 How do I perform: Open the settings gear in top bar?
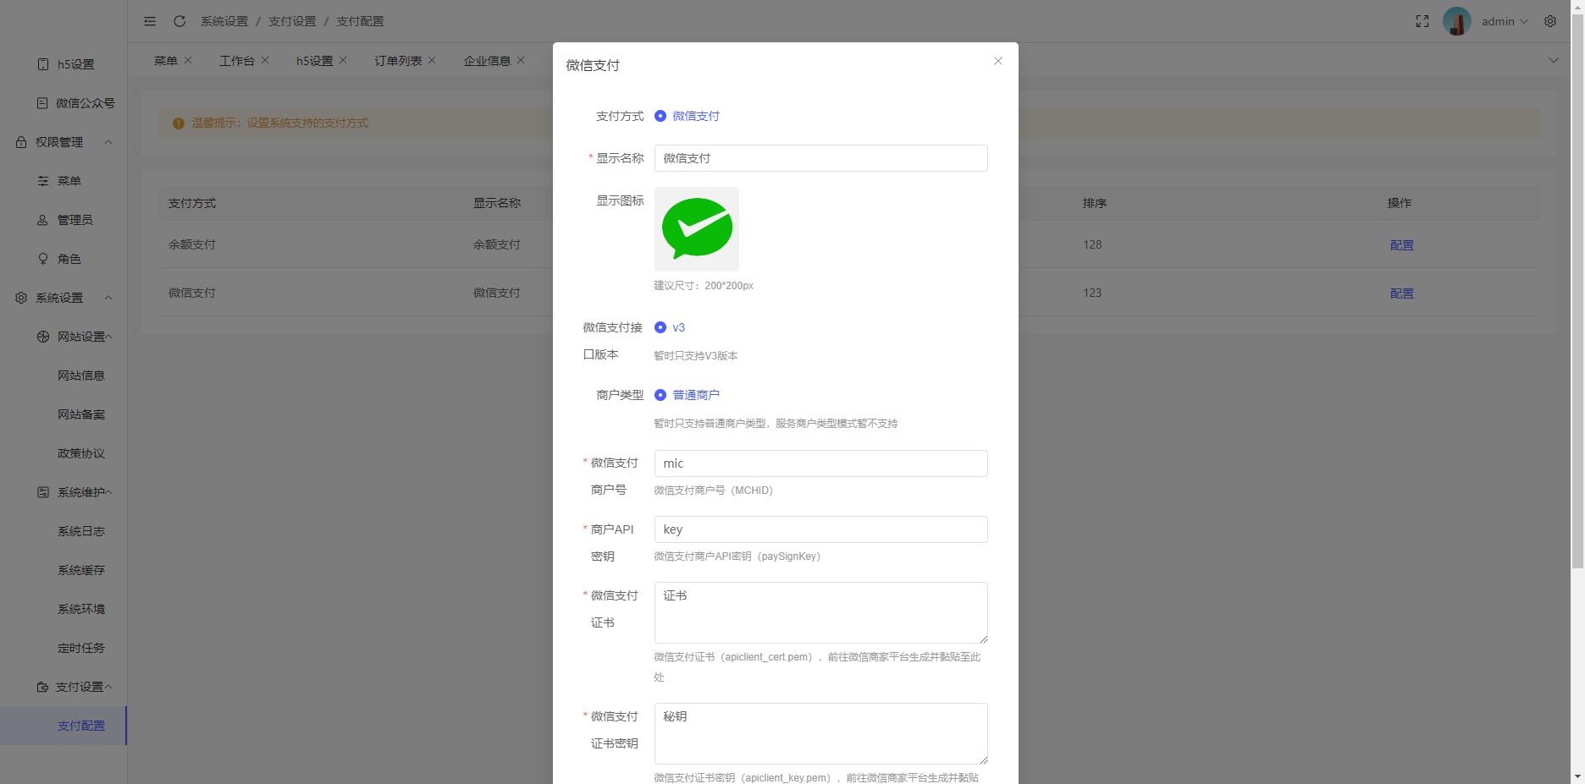(x=1550, y=21)
